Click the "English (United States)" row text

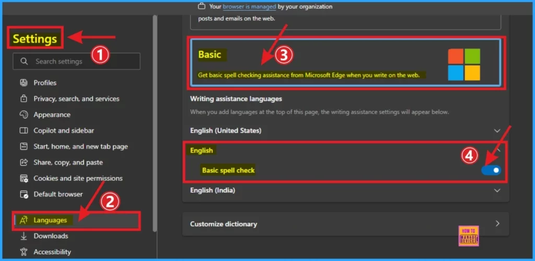(x=226, y=131)
